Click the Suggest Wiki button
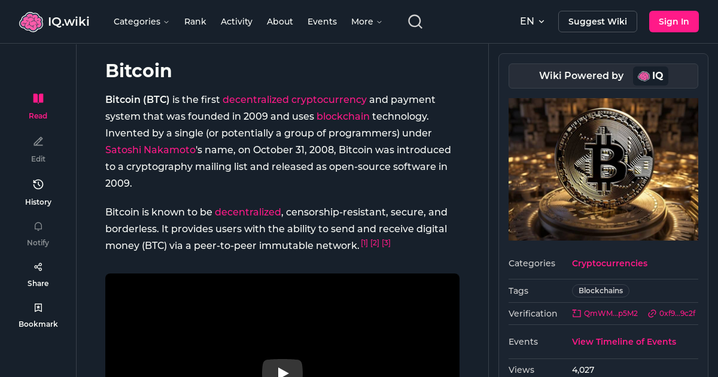The width and height of the screenshot is (718, 377). (597, 21)
